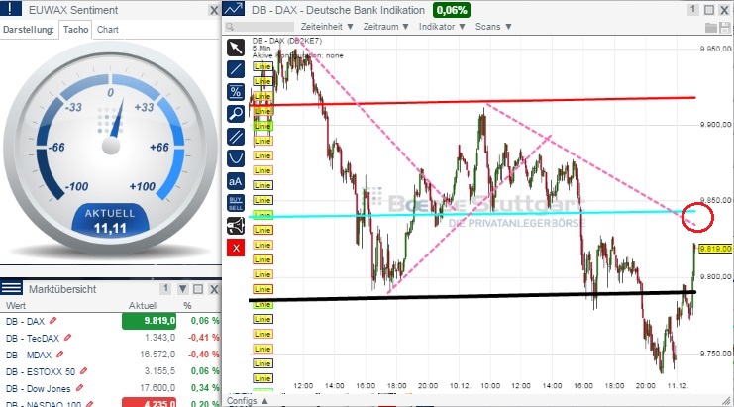Click the green 0,06% badge in chart title
The width and height of the screenshot is (734, 407).
pos(452,10)
